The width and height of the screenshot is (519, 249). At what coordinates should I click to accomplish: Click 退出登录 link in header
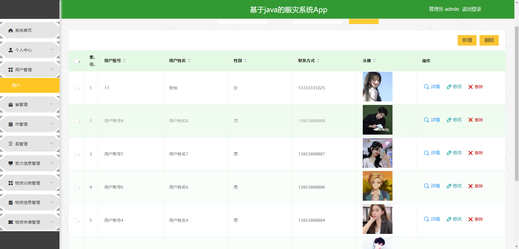(471, 9)
